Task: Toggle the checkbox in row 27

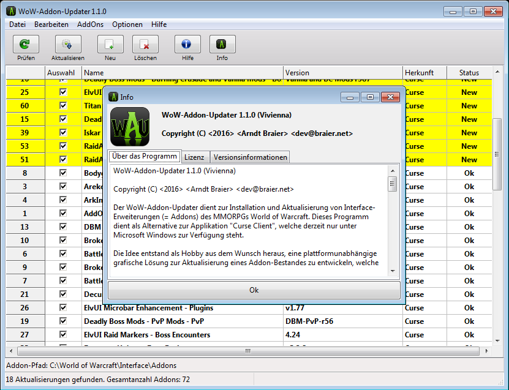Action: (x=63, y=334)
